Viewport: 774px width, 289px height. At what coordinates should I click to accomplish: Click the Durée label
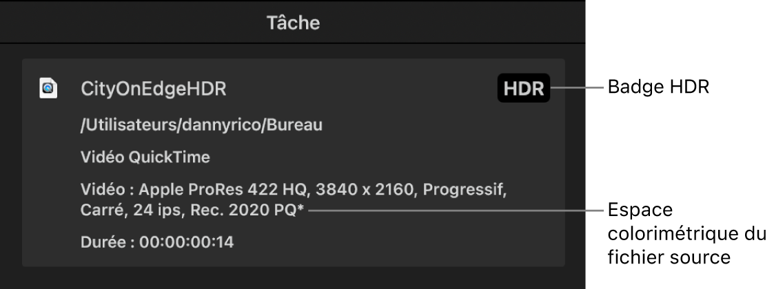pyautogui.click(x=105, y=242)
